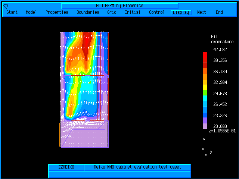Open the Initial menu

(133, 12)
